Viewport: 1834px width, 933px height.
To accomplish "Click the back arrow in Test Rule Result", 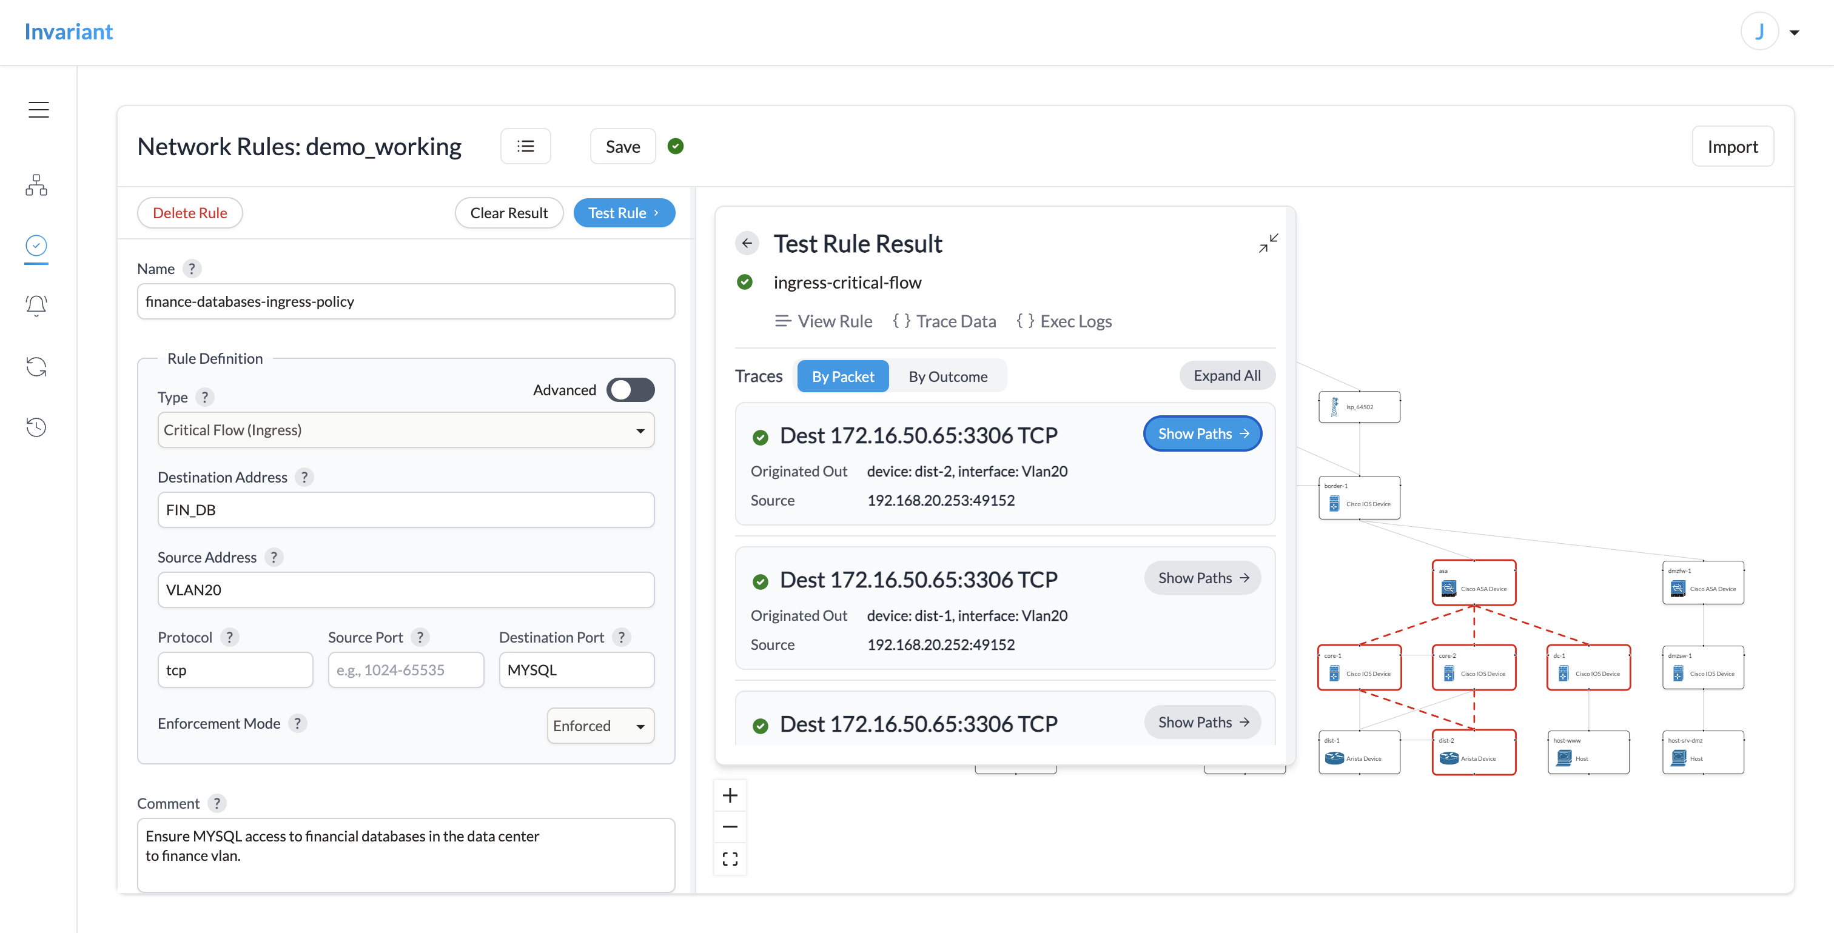I will [746, 243].
